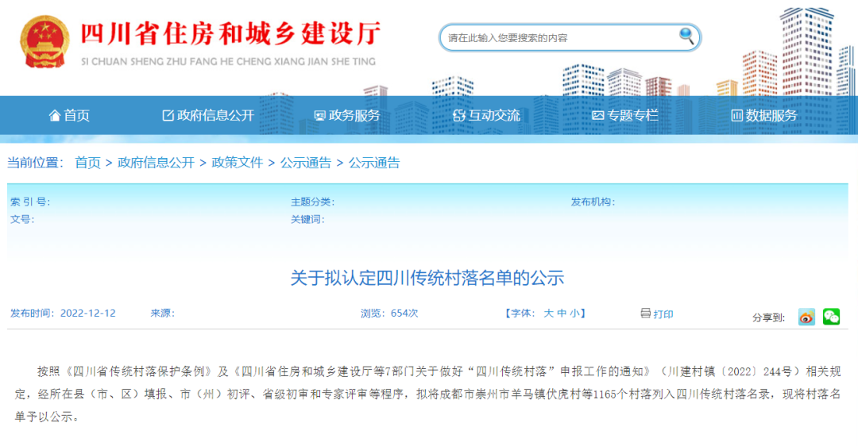Image resolution: width=858 pixels, height=446 pixels.
Task: Go to 政务服务 section
Action: point(347,115)
